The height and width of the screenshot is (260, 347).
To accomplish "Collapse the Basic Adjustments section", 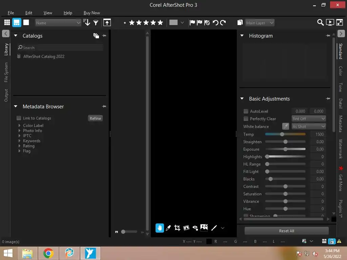I will [x=242, y=99].
